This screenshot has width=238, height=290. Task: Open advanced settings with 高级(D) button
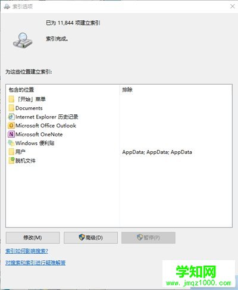click(x=90, y=238)
